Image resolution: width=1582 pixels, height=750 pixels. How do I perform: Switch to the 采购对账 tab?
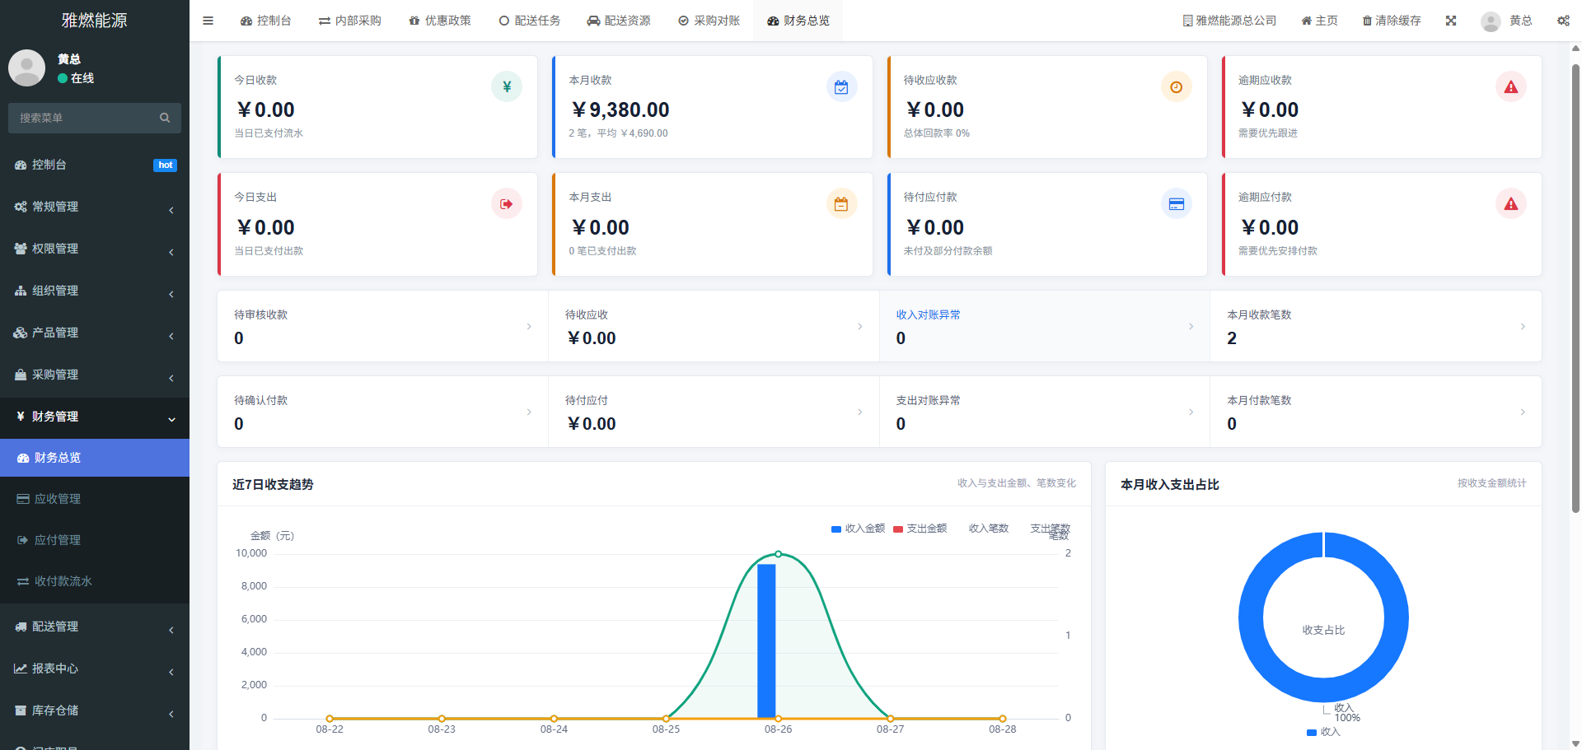pos(709,21)
